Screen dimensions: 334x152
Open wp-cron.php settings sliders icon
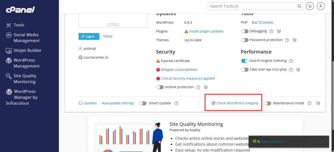298,70
